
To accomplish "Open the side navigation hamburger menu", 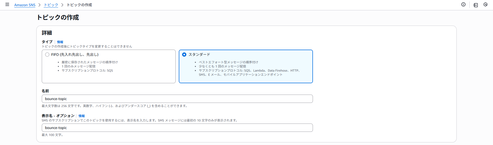I will tap(7, 5).
